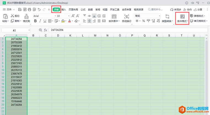The image size is (210, 115).
Task: Click the Print icon in quick toolbar
Action: pyautogui.click(x=29, y=10)
